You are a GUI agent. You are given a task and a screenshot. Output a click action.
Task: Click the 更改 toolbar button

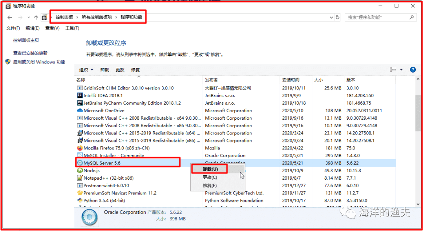pos(120,70)
